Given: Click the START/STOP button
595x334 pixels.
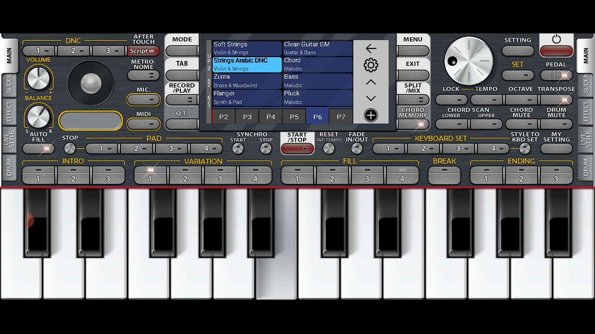Looking at the screenshot, I should coord(297,149).
